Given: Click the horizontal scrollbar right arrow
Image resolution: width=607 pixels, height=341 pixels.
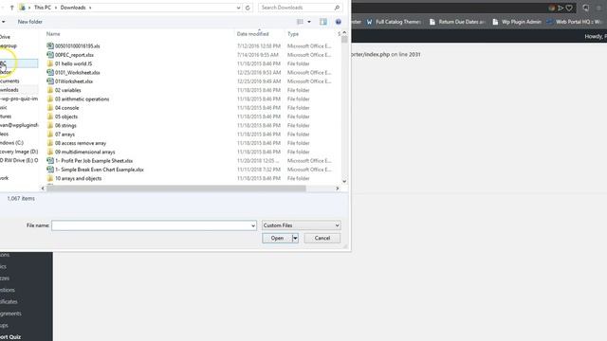Looking at the screenshot, I should coord(338,188).
